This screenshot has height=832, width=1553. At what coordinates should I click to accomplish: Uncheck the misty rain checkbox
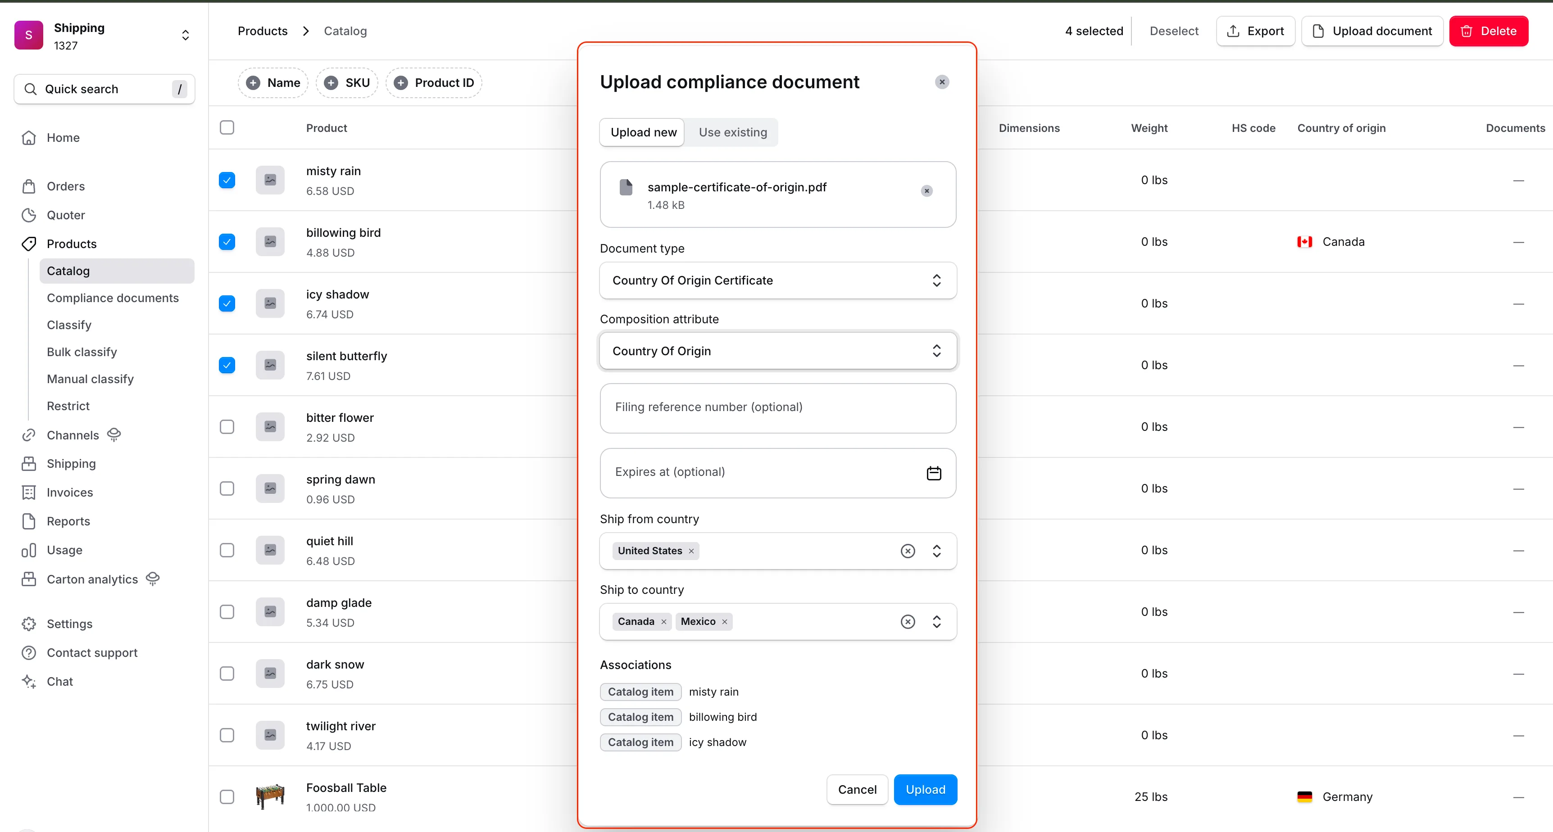tap(227, 180)
